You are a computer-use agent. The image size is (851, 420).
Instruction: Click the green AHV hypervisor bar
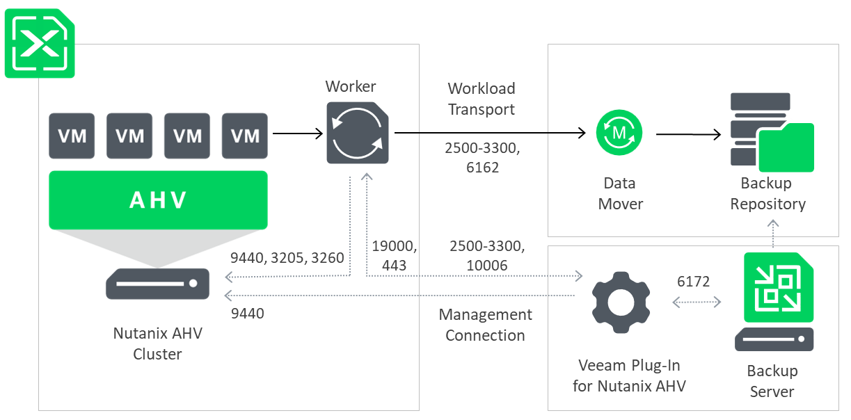(158, 200)
